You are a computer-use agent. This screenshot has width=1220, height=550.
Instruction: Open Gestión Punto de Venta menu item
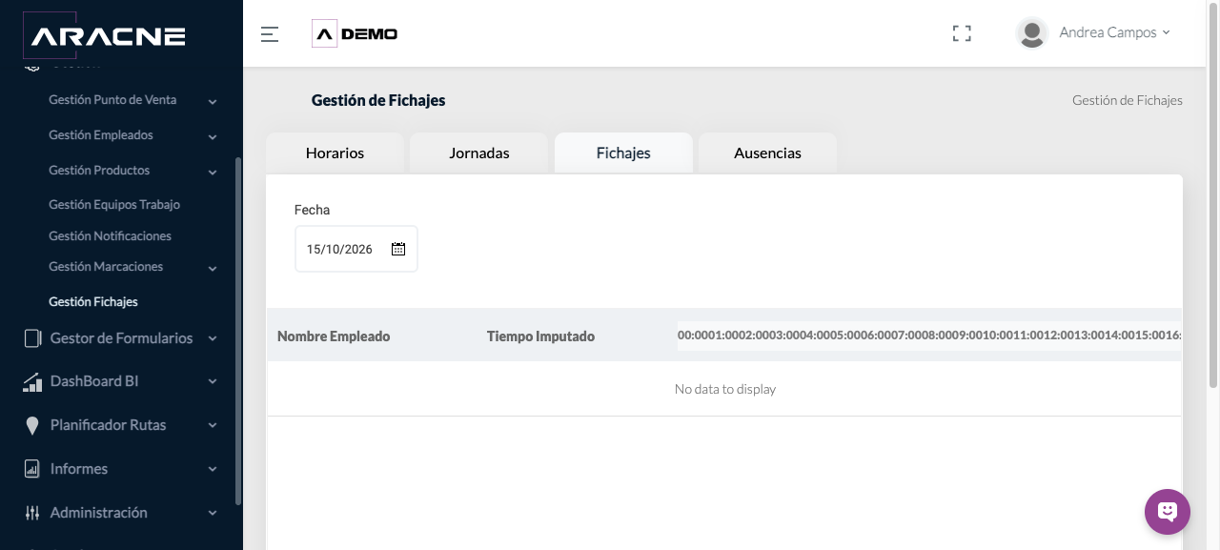[112, 100]
